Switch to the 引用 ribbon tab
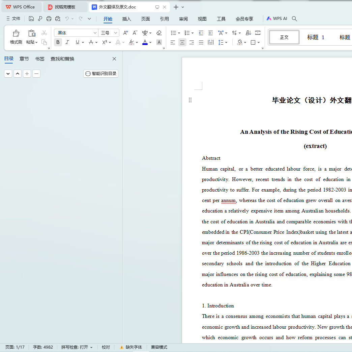352x352 pixels. pyautogui.click(x=164, y=19)
